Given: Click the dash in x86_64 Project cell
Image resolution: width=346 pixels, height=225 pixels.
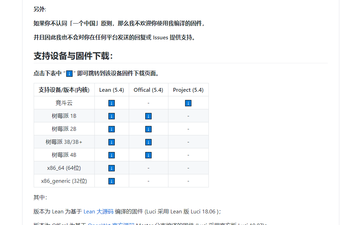Looking at the screenshot, I should click(188, 168).
